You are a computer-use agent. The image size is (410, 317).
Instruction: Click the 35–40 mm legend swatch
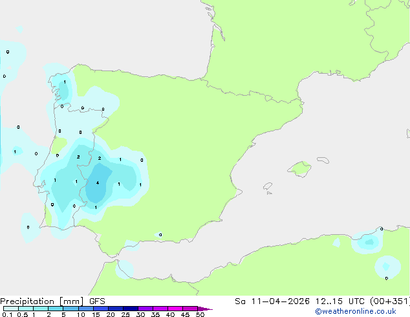160,309
